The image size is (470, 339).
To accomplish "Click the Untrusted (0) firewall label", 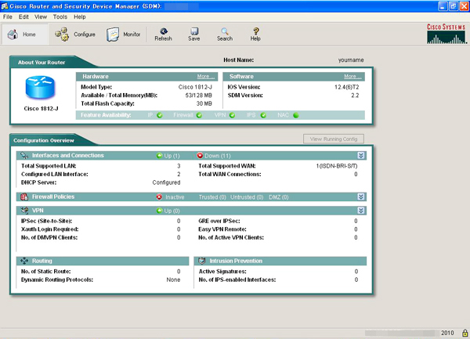I will [x=247, y=197].
